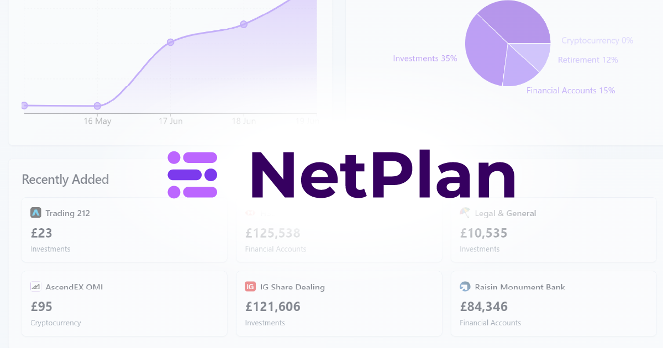The image size is (663, 348).
Task: Click the Recently Added heading
Action: [x=65, y=180]
